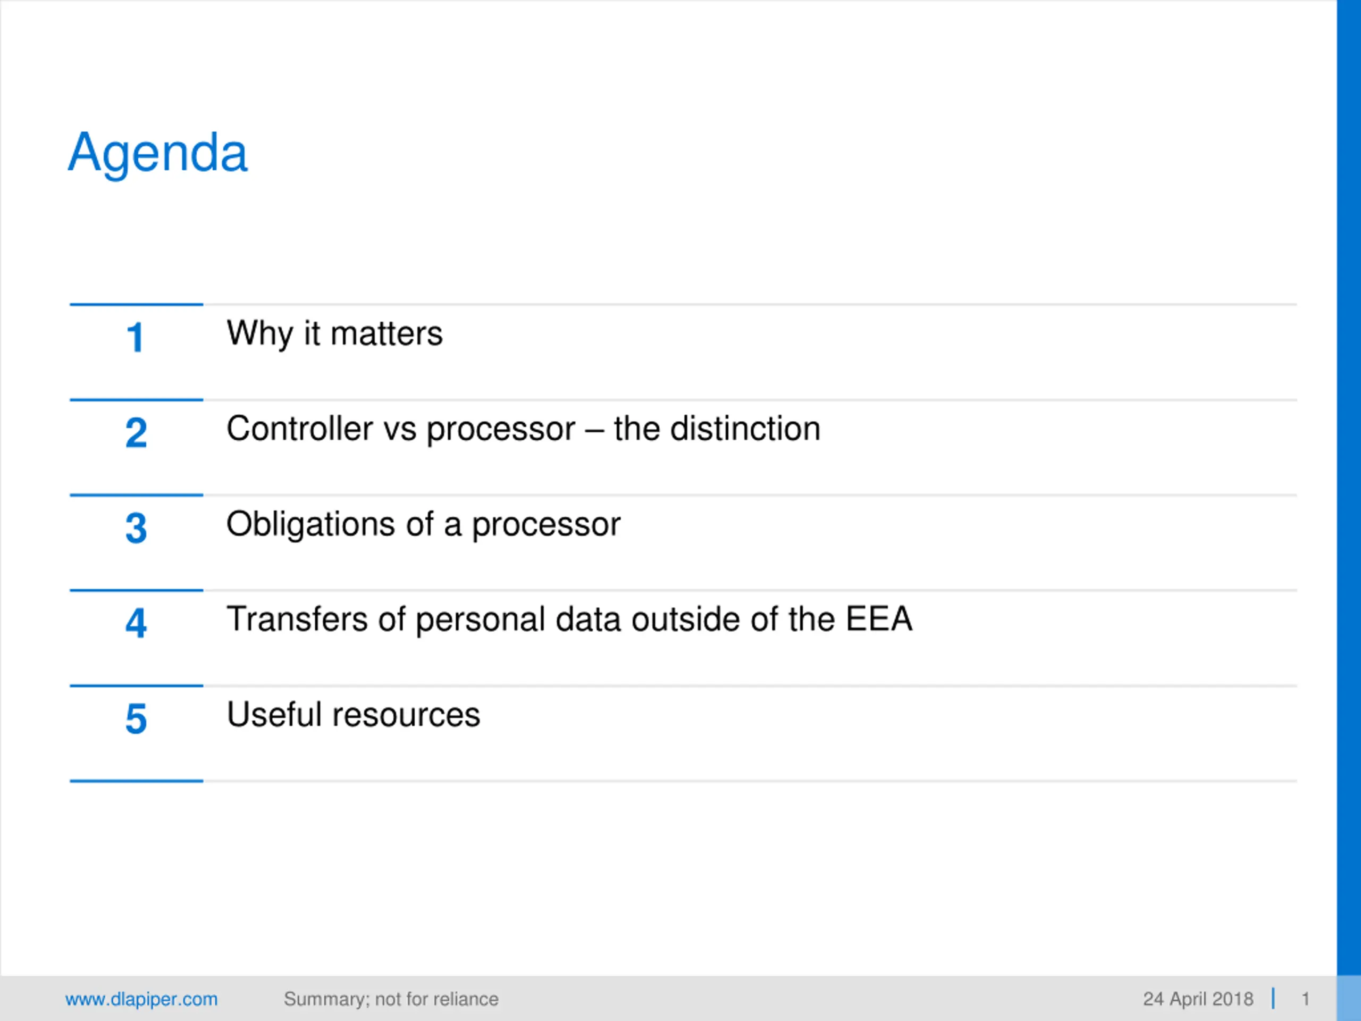
Task: Click the blue divider beside the page number
Action: (x=1274, y=998)
